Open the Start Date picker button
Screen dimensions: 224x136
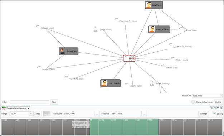click(97, 114)
